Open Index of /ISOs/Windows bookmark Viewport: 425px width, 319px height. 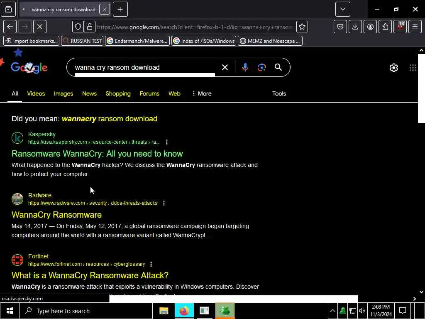[204, 41]
